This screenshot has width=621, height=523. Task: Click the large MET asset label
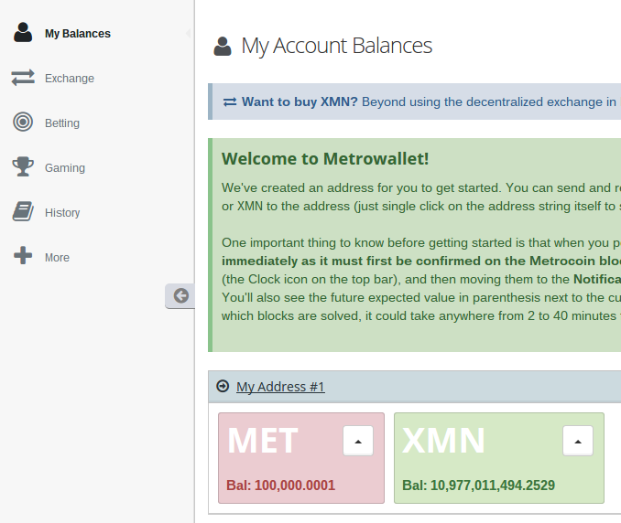(x=263, y=441)
